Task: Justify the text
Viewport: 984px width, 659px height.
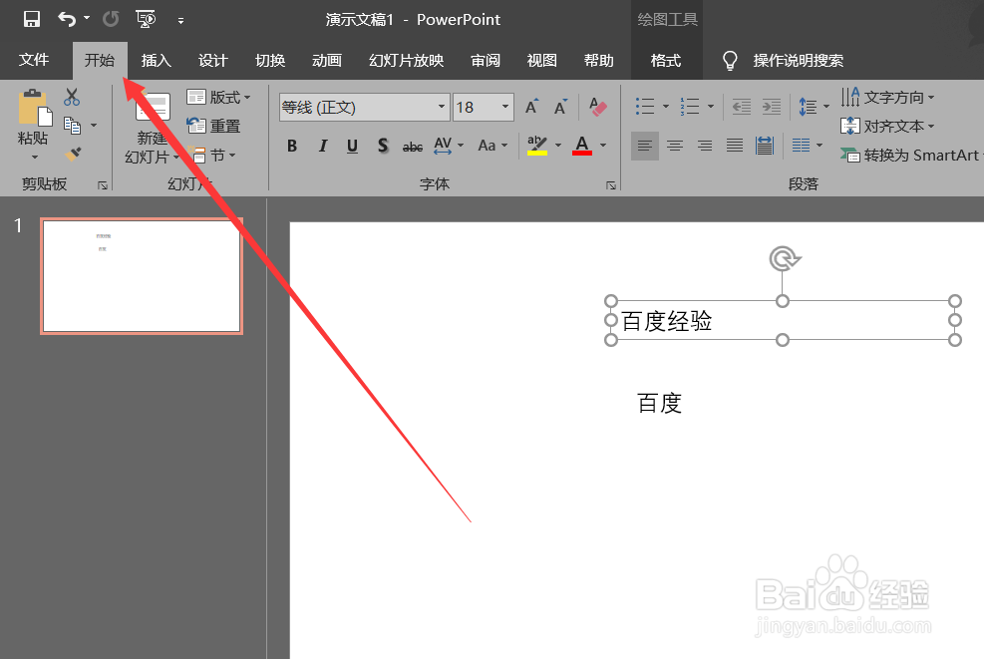Action: click(x=734, y=146)
